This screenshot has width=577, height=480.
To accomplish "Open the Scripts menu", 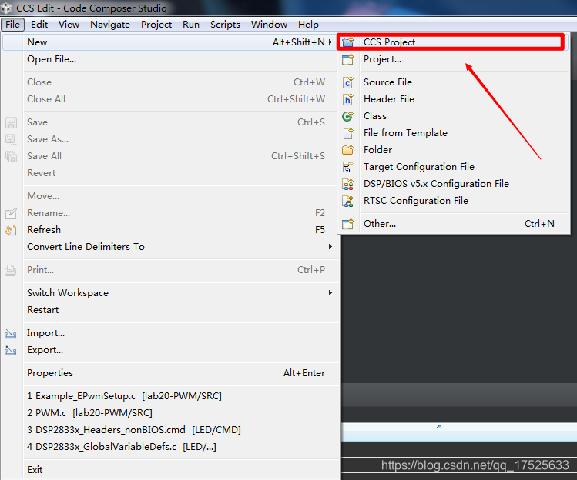I will tap(225, 25).
